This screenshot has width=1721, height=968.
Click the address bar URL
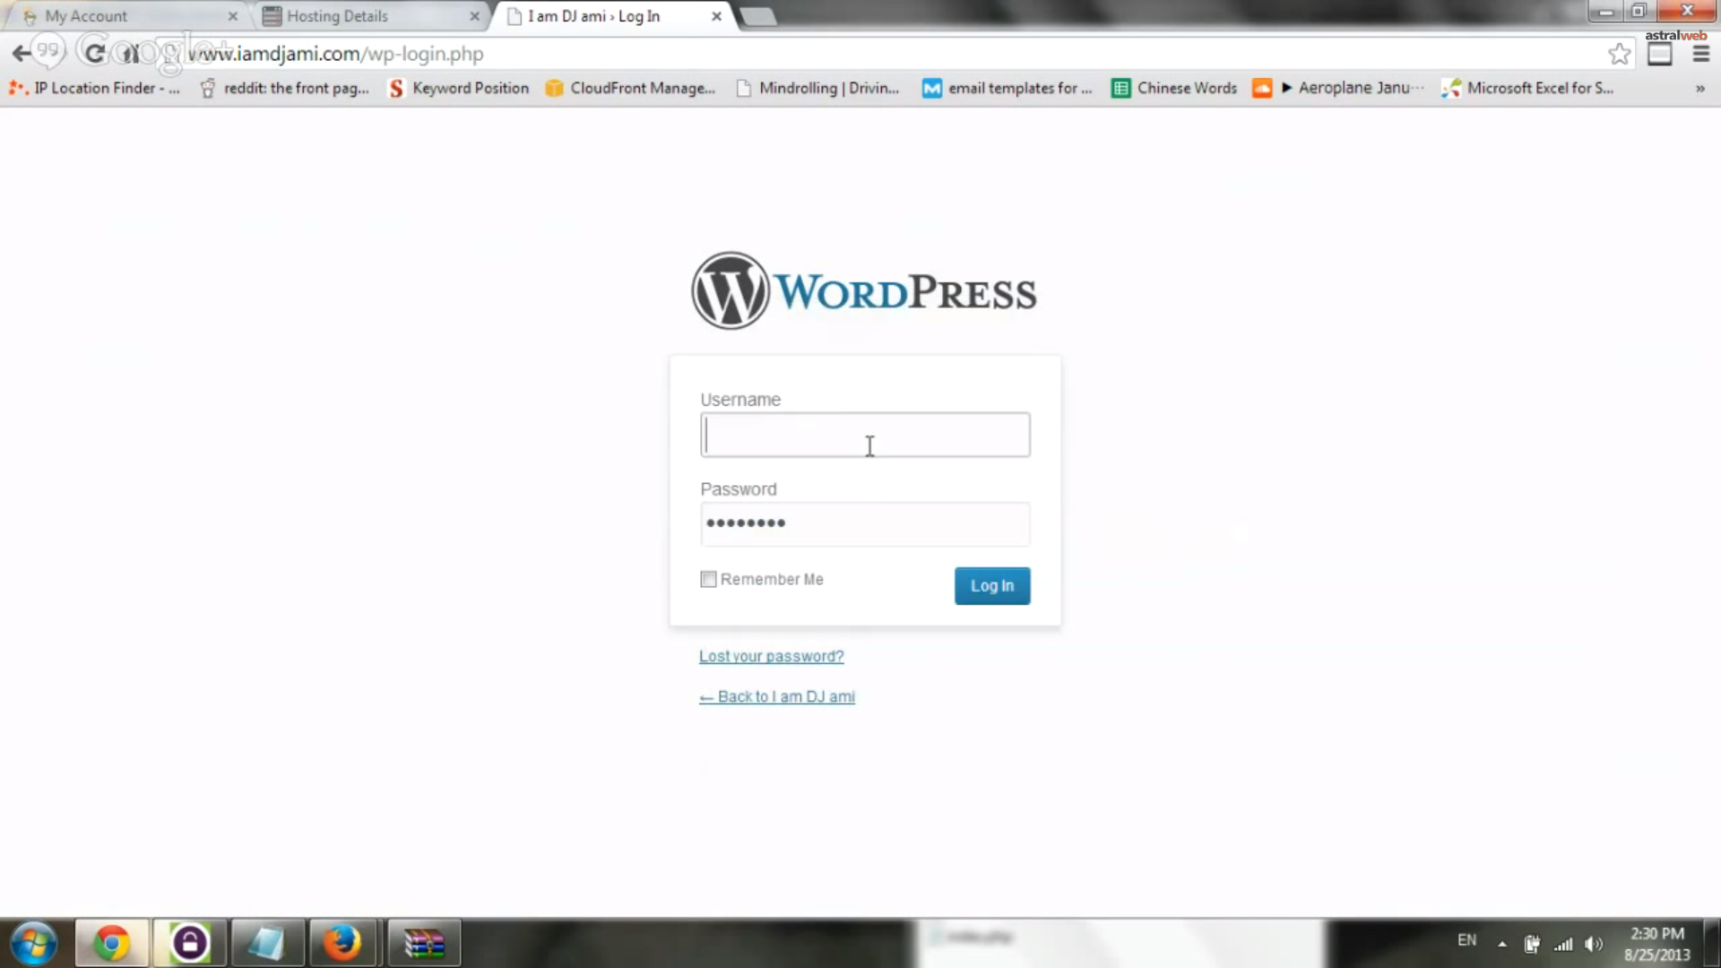point(336,54)
